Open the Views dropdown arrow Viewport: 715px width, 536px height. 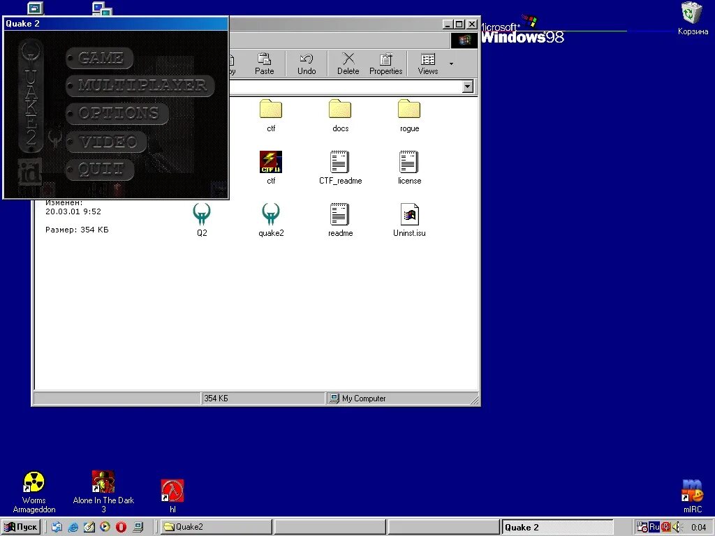[452, 64]
